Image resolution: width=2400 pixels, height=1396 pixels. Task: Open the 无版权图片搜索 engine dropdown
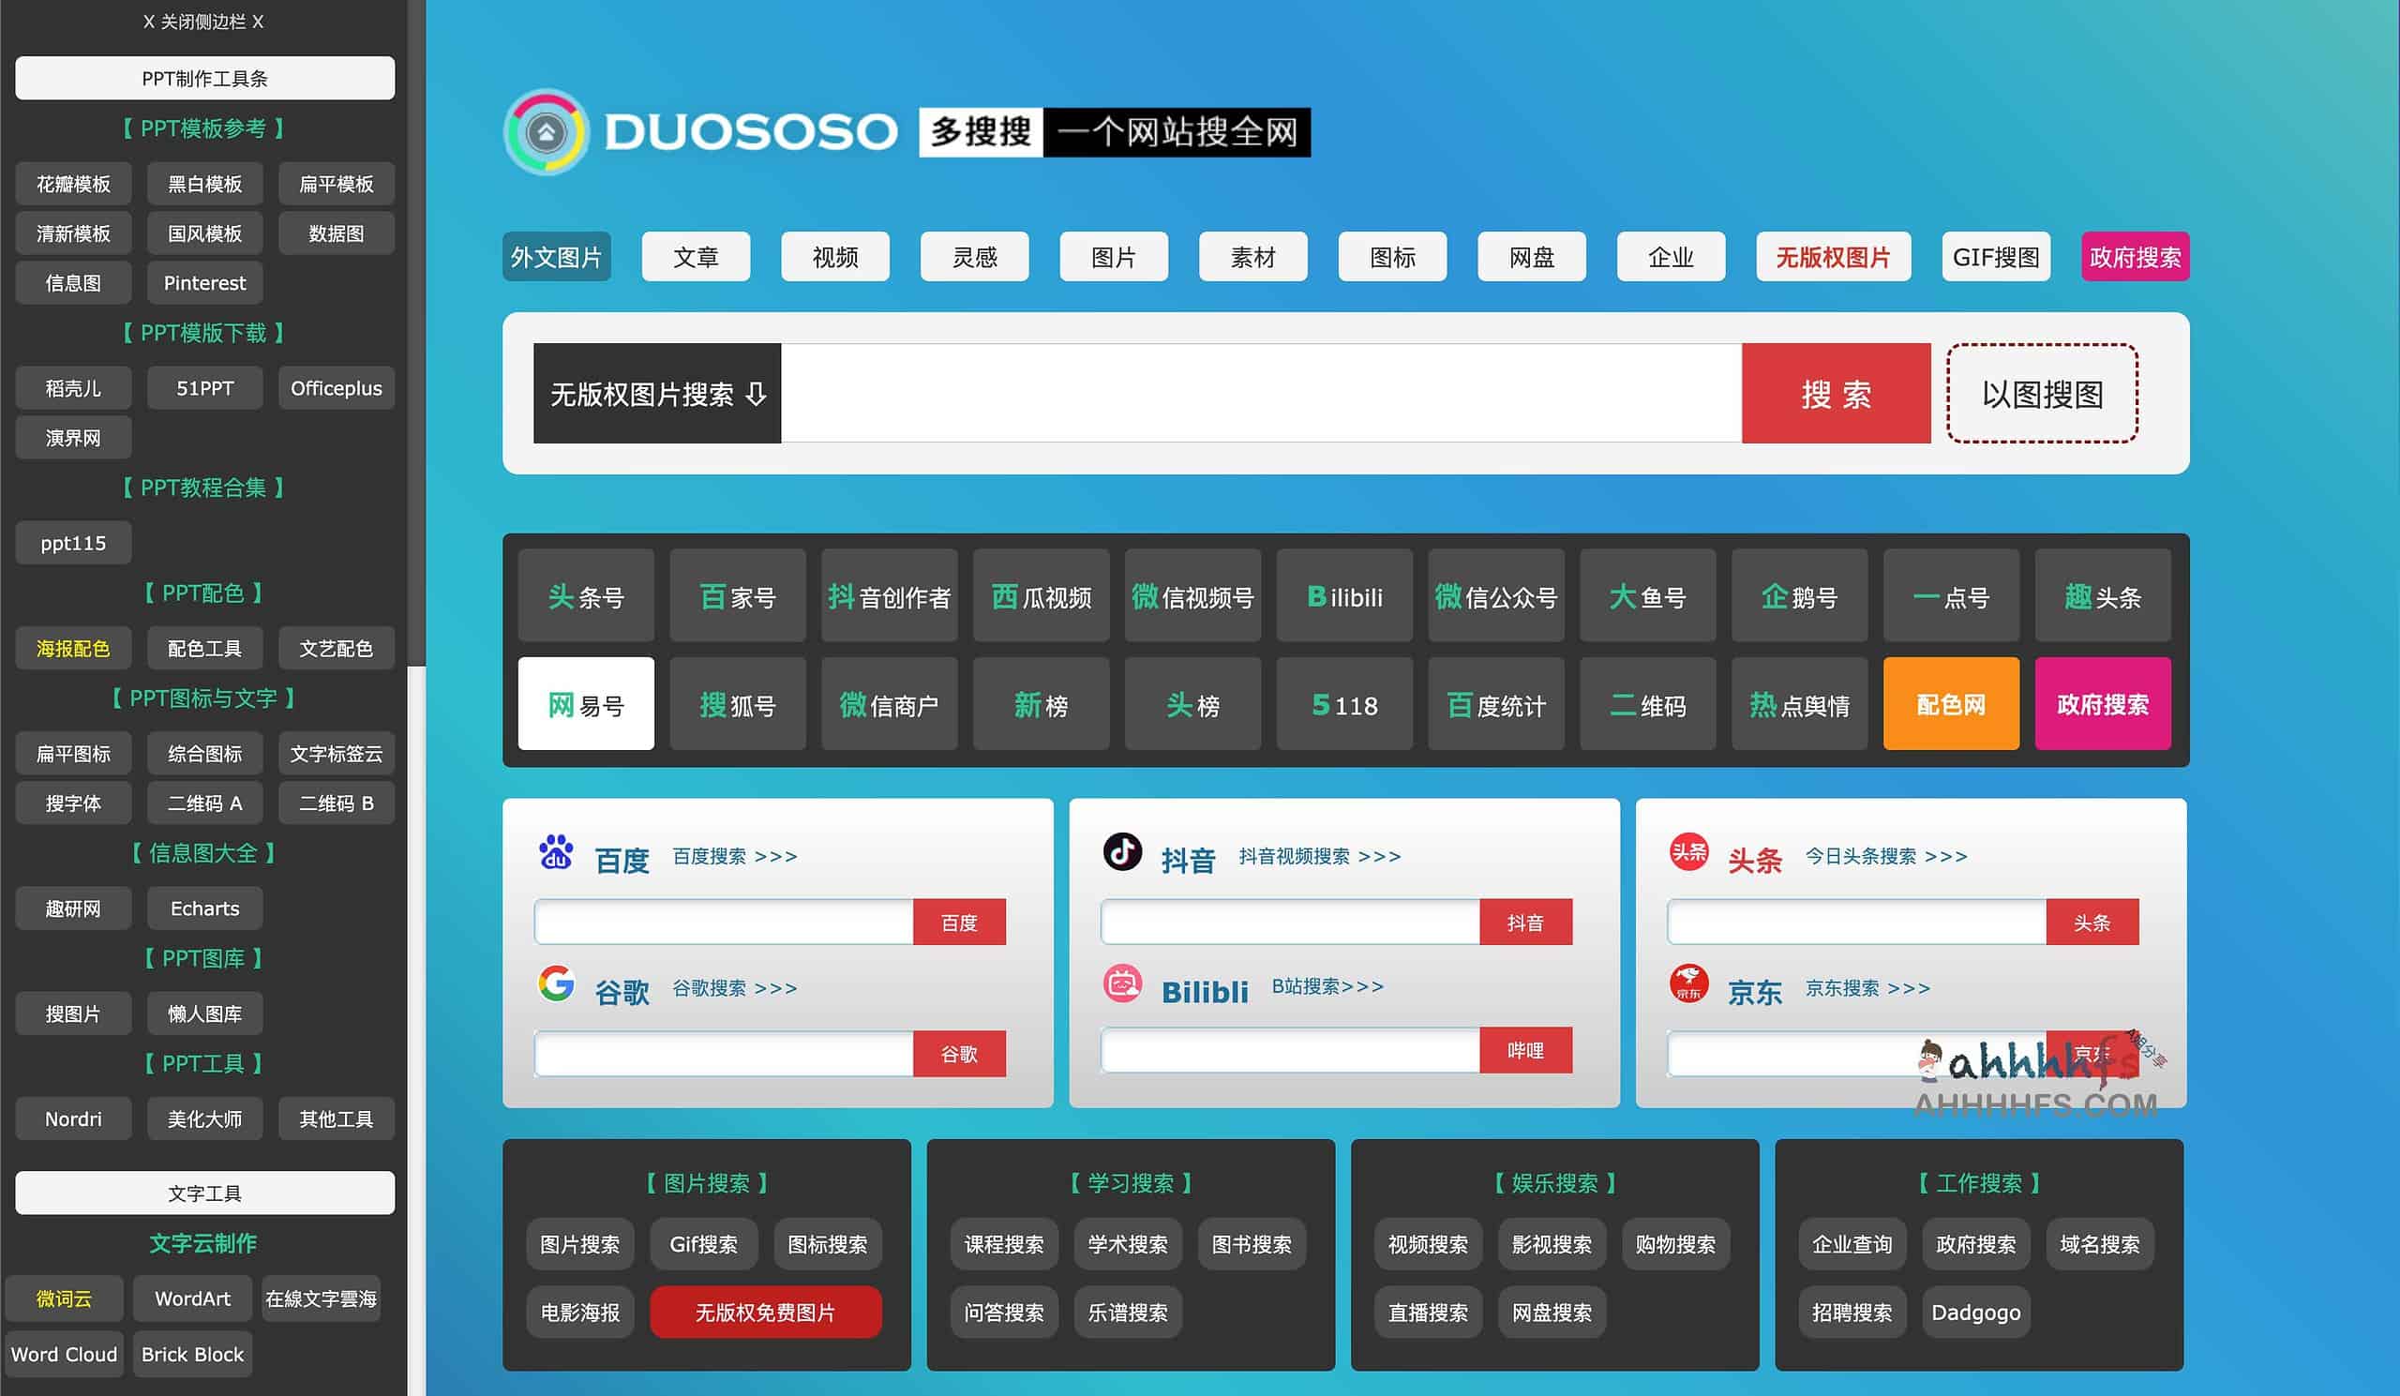coord(656,392)
